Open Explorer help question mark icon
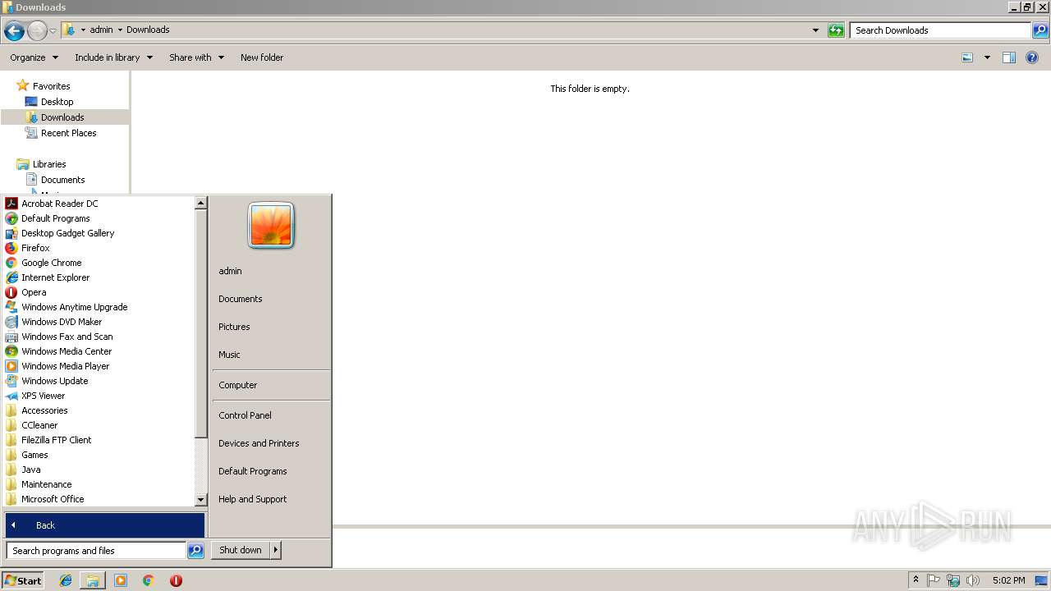Screen dimensions: 1051x591 (x=1033, y=57)
